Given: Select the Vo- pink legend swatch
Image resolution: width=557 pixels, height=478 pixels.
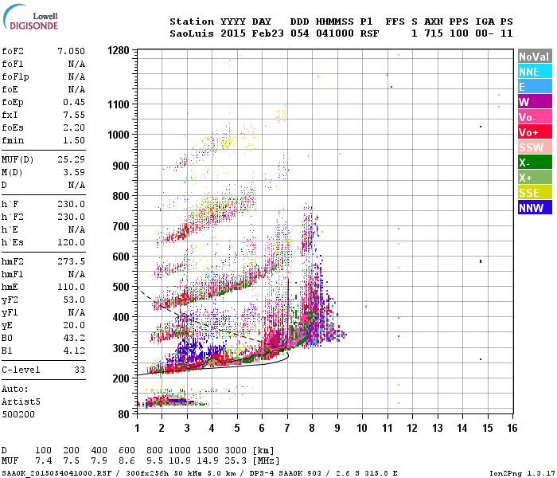Looking at the screenshot, I should [x=535, y=117].
